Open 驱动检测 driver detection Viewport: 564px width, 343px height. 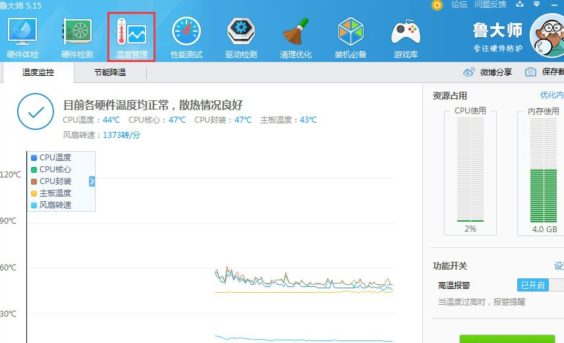coord(241,38)
